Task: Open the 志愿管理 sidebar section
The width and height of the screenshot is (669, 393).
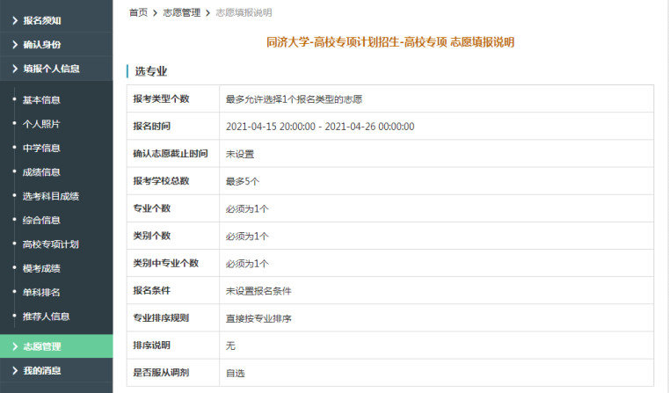Action: tap(56, 346)
